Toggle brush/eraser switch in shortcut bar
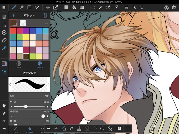 (64, 128)
